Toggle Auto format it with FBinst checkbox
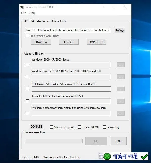 (x=27, y=36)
